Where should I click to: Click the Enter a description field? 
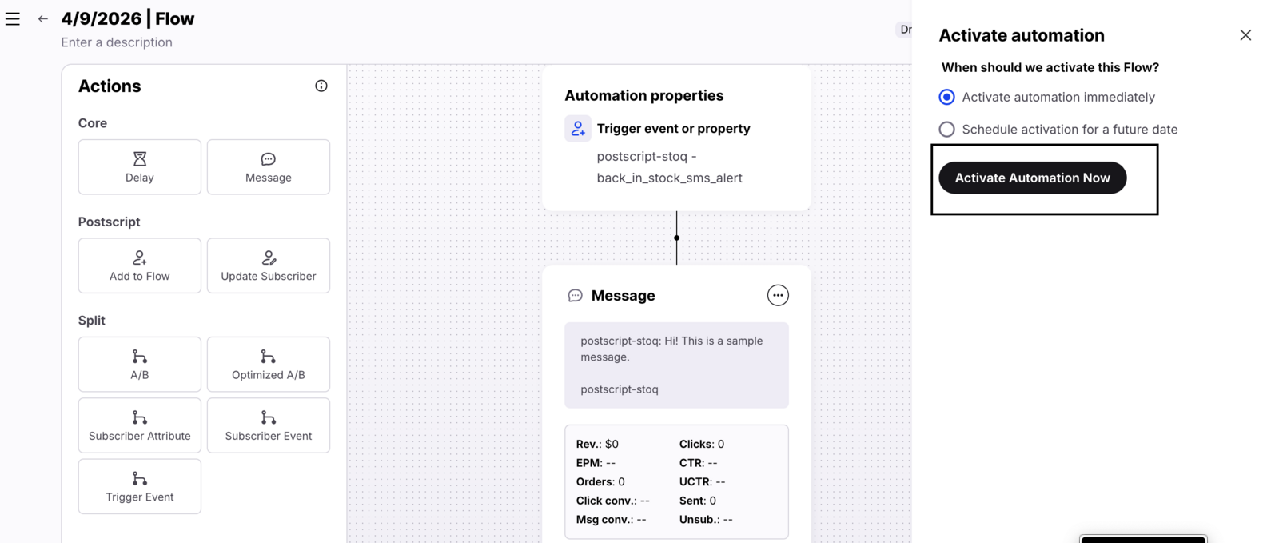tap(117, 42)
